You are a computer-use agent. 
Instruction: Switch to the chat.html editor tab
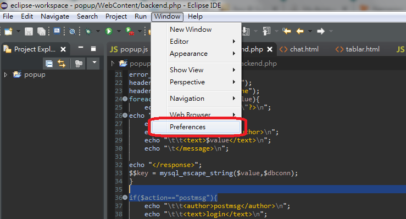pos(304,49)
